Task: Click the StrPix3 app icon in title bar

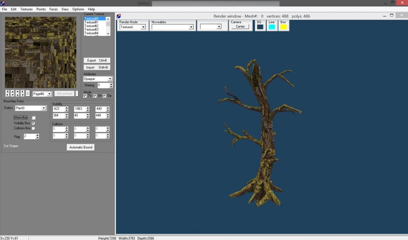Action: point(3,3)
